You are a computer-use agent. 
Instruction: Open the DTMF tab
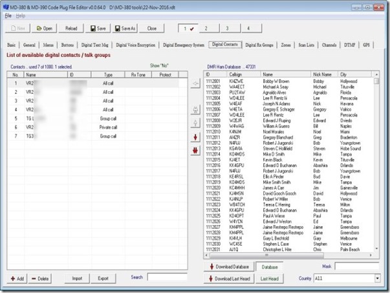click(x=349, y=45)
